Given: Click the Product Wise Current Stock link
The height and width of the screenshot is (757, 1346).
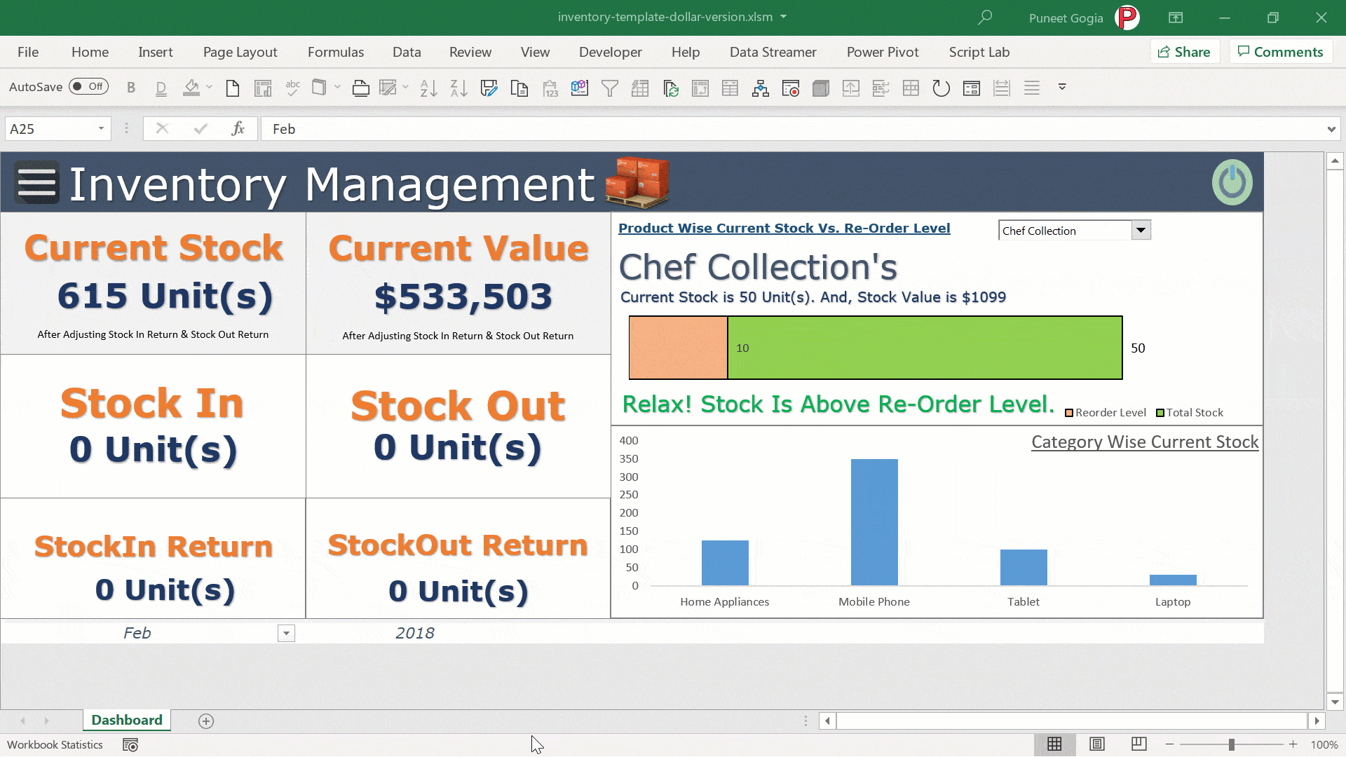Looking at the screenshot, I should 784,229.
